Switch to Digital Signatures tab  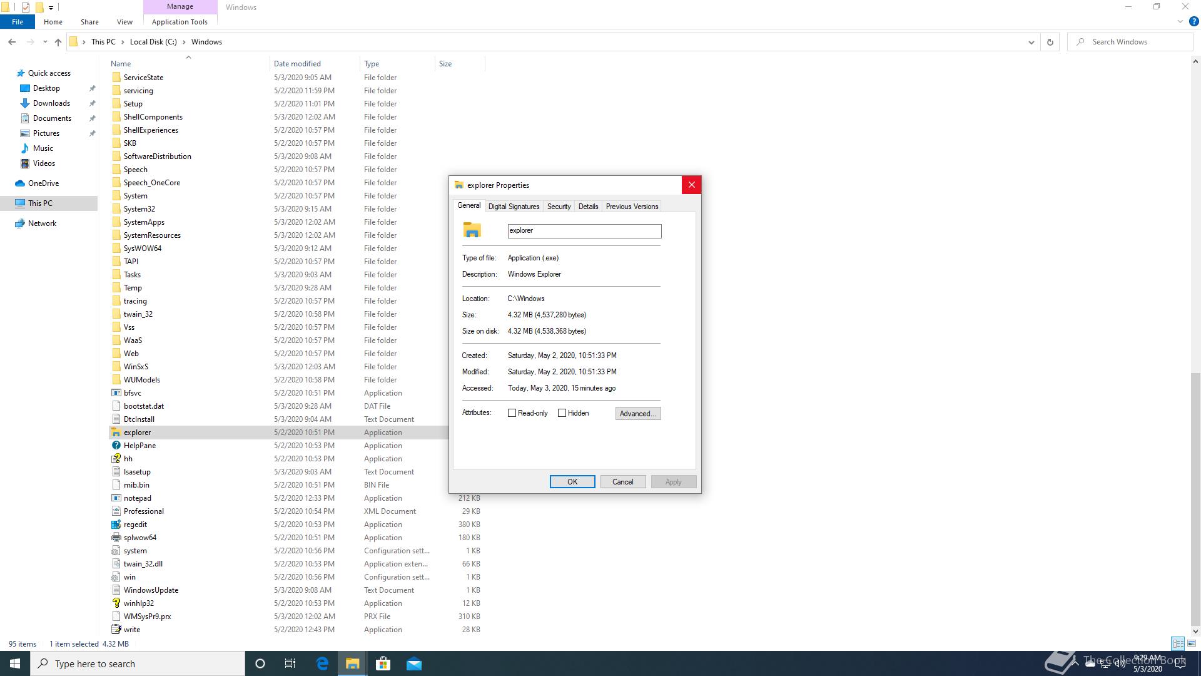point(514,207)
